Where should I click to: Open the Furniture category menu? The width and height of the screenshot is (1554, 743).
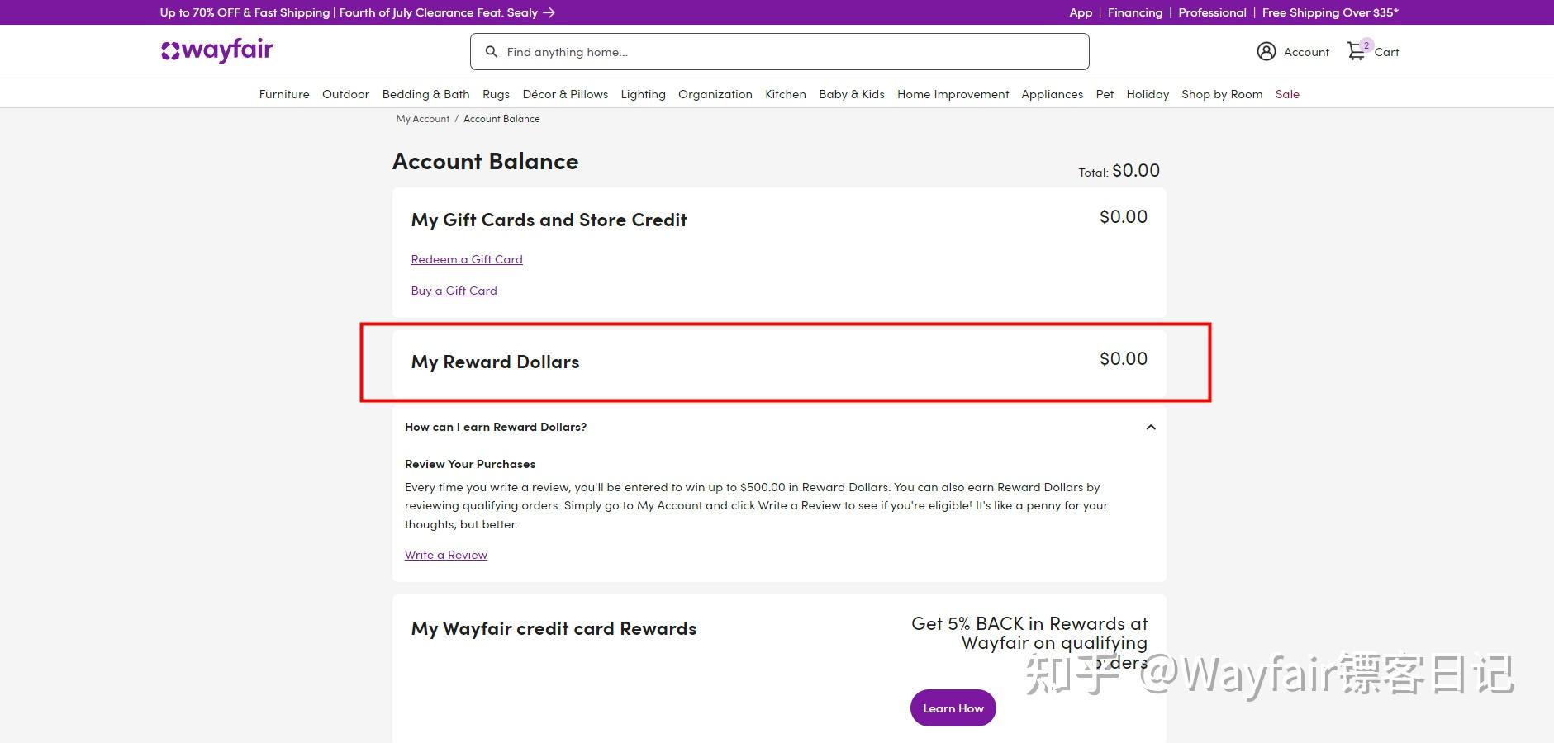(x=283, y=93)
